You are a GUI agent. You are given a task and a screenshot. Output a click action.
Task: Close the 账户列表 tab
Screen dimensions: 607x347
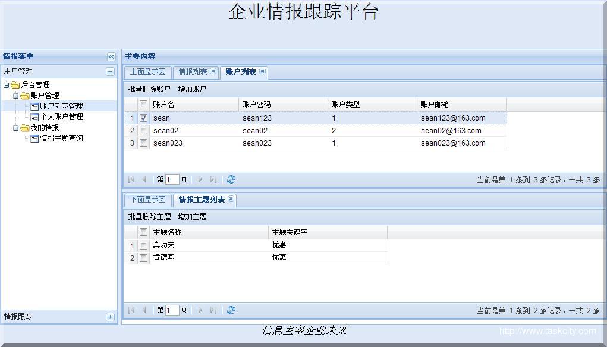pos(262,72)
